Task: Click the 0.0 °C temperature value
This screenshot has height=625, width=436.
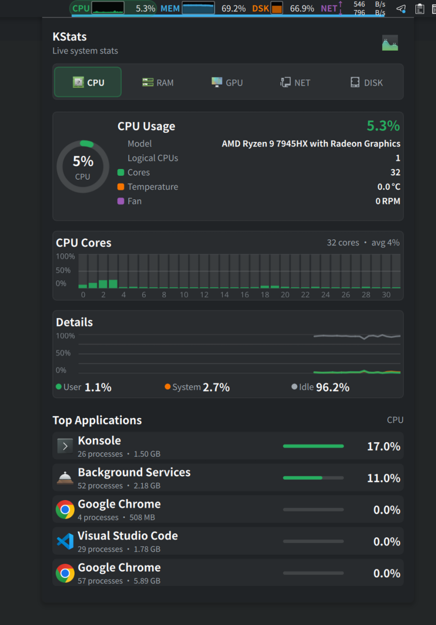Action: (389, 187)
